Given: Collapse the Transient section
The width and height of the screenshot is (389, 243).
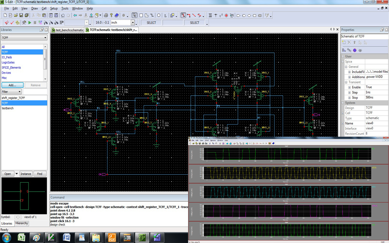Looking at the screenshot, I should pos(346,82).
